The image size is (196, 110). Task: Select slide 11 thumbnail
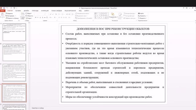coord(14,72)
